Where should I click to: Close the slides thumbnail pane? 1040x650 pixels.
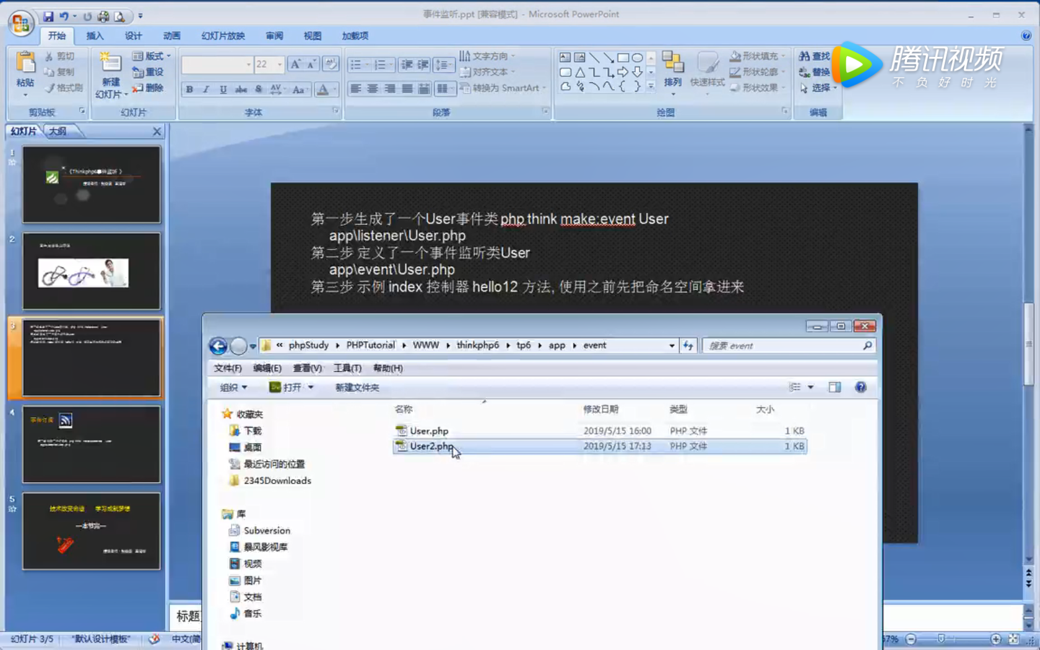tap(157, 131)
